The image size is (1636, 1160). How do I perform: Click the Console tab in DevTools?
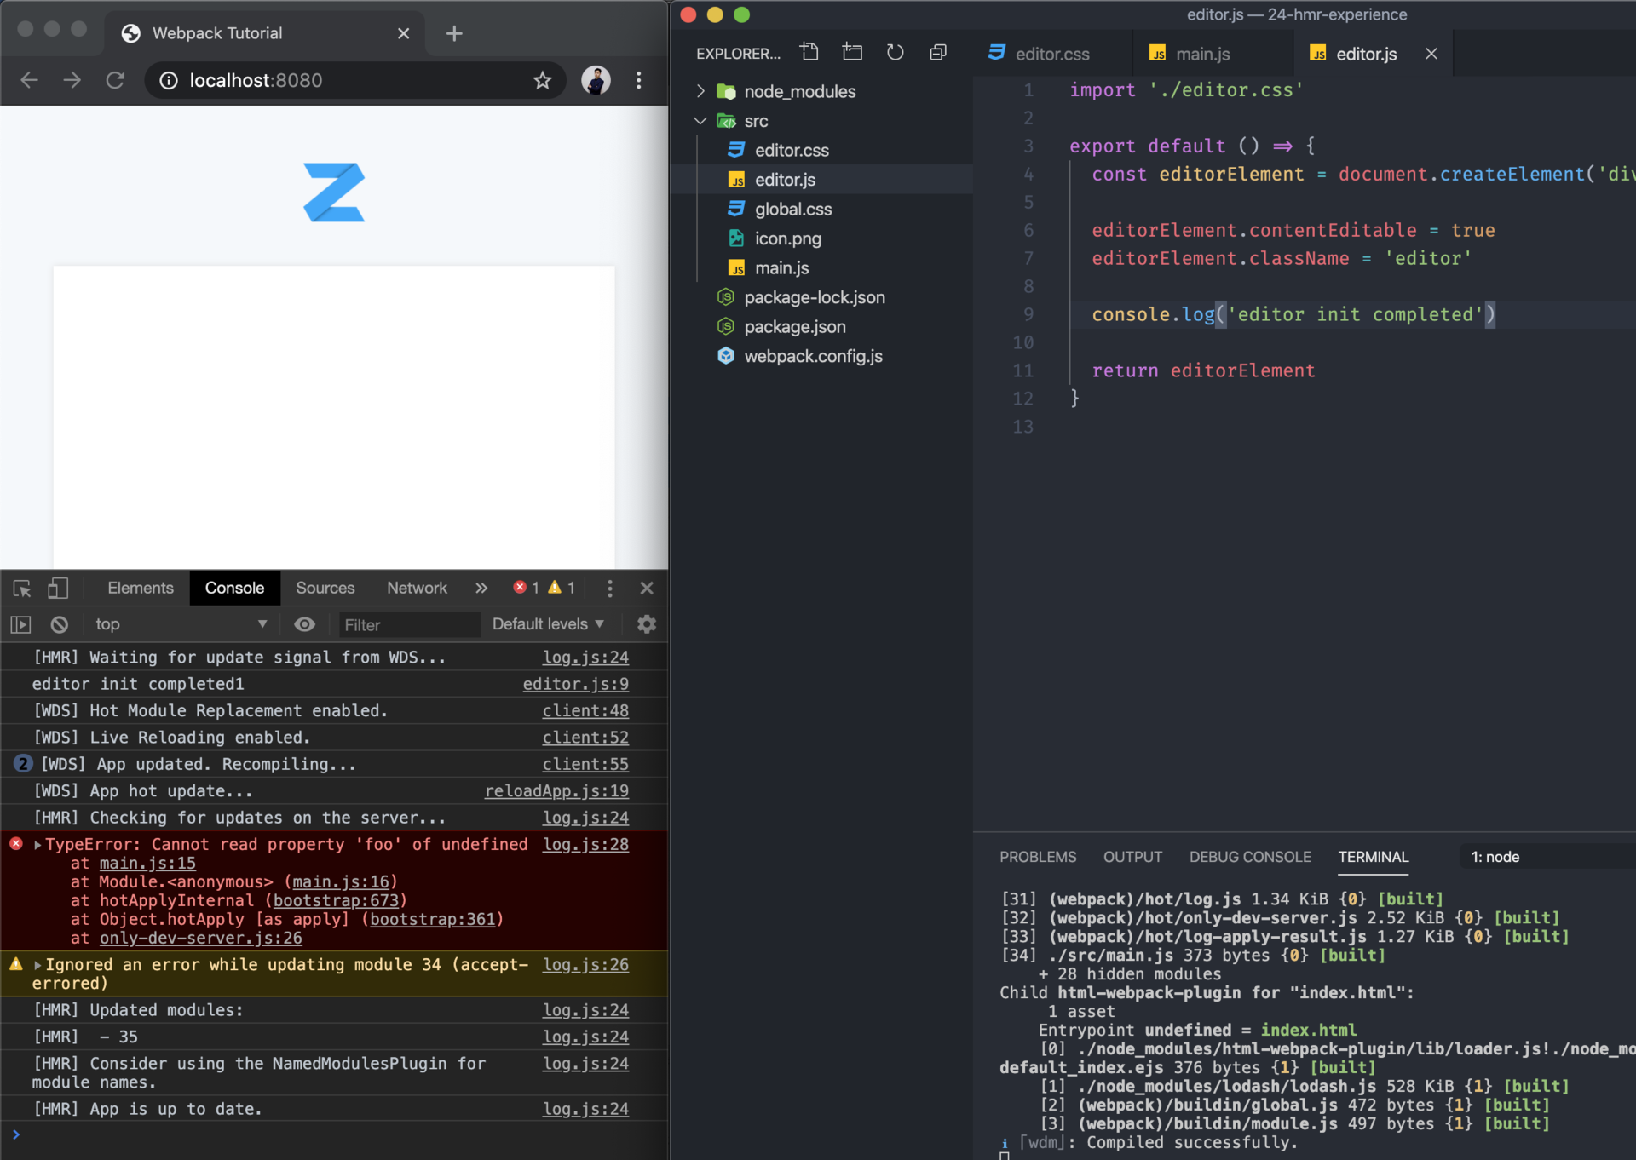[x=235, y=588]
